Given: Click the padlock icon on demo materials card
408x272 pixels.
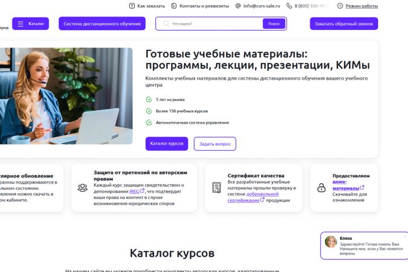Looking at the screenshot, I should click(321, 188).
